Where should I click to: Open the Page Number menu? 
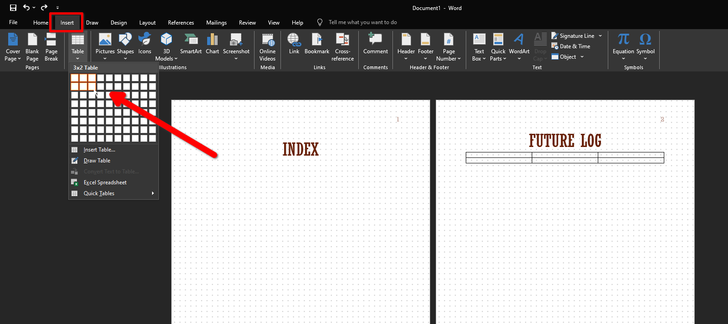(x=448, y=47)
